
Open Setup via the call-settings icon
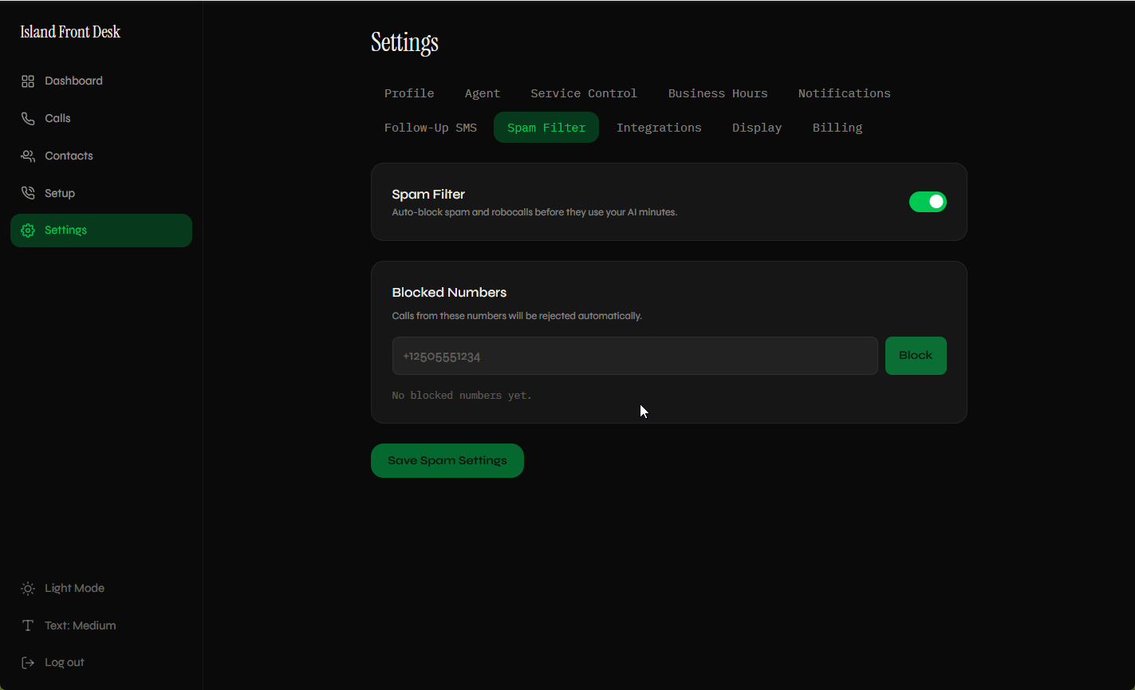point(27,192)
